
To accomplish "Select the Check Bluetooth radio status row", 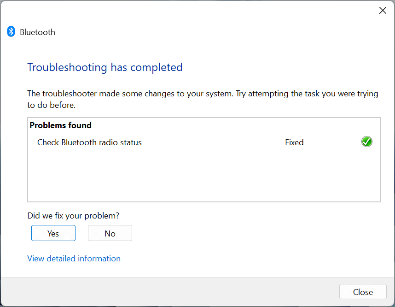I will [89, 142].
